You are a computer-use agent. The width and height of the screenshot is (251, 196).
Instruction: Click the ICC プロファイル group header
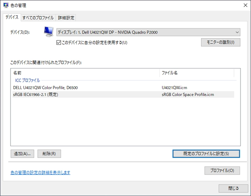28,80
